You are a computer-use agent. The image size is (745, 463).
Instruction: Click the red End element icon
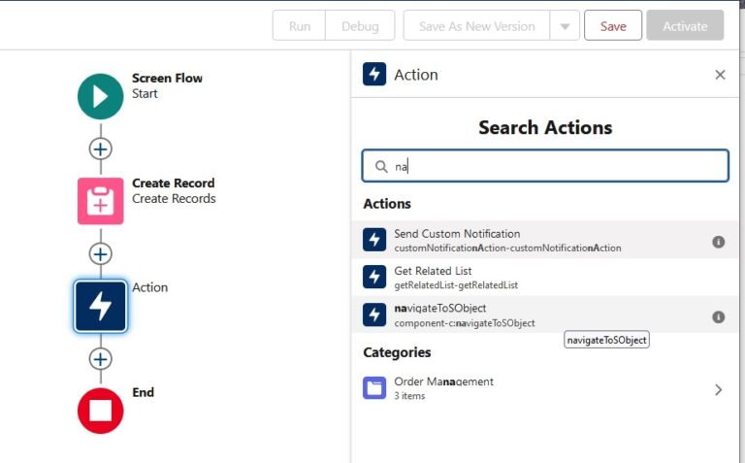100,411
